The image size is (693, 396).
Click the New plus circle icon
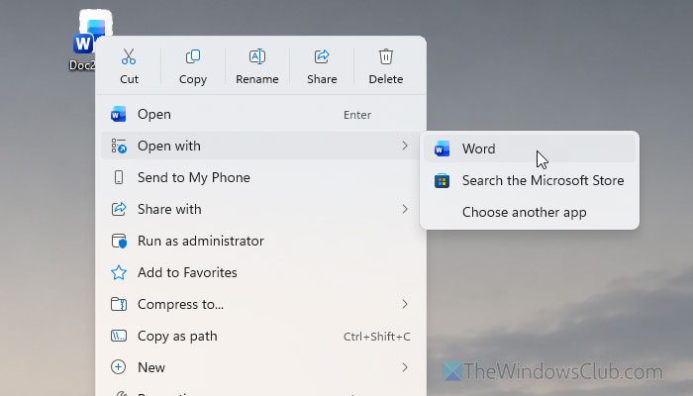point(118,367)
